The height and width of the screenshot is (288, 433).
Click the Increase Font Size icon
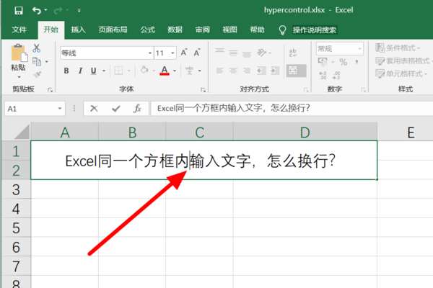pyautogui.click(x=184, y=53)
